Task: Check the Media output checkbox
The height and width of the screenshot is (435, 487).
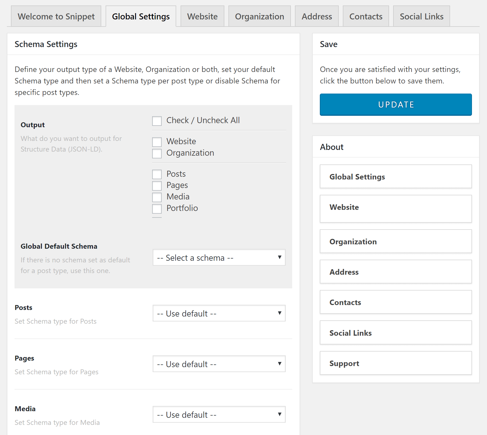Action: tap(157, 197)
